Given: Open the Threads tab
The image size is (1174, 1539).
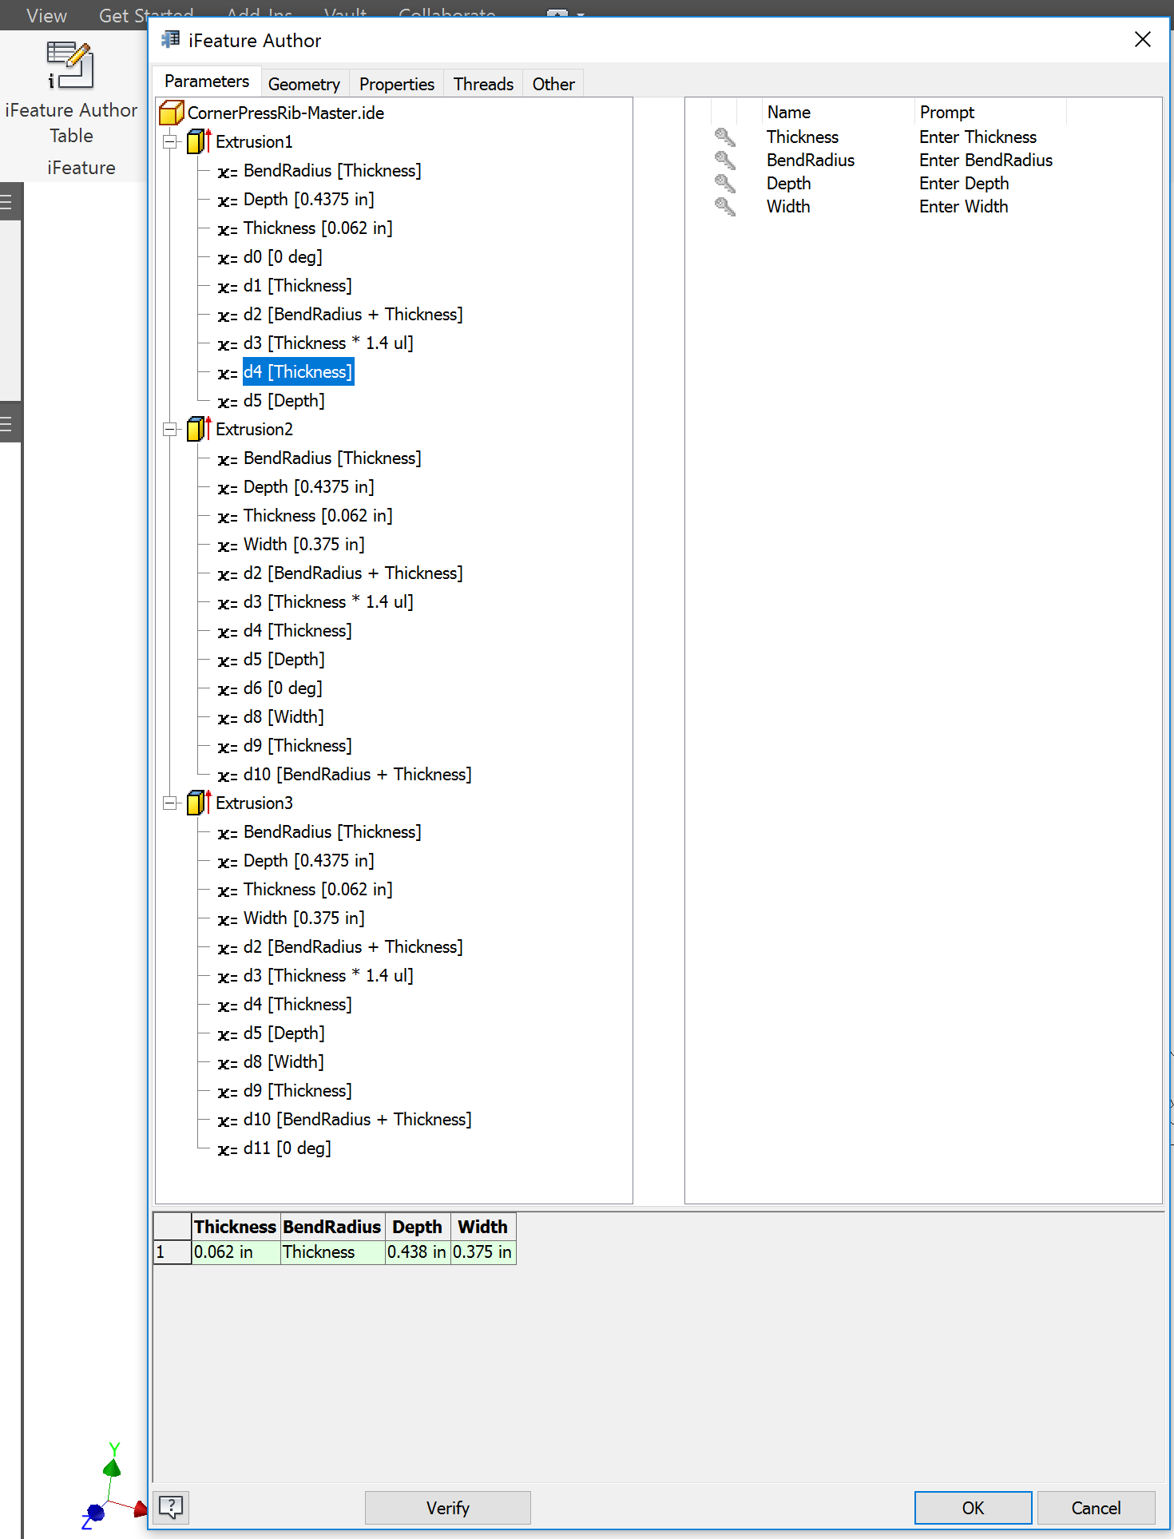Looking at the screenshot, I should pyautogui.click(x=483, y=84).
